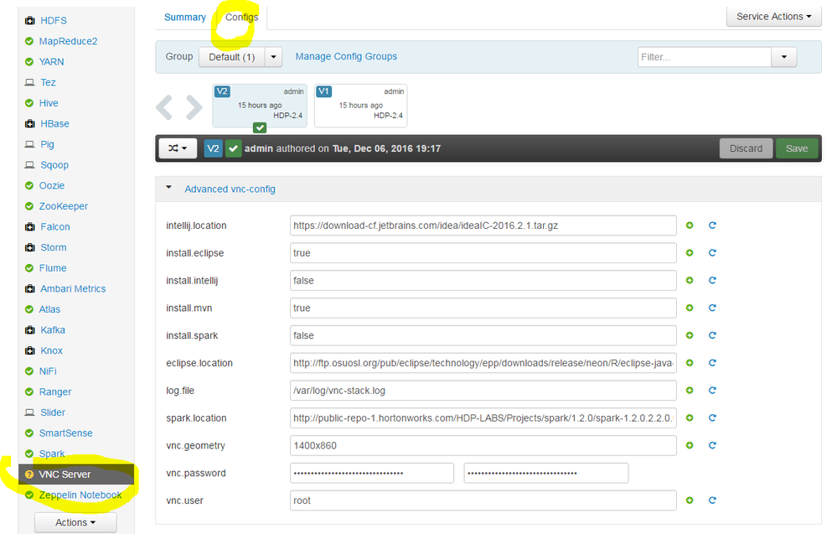
Task: Open the Service Actions dropdown
Action: pyautogui.click(x=773, y=17)
